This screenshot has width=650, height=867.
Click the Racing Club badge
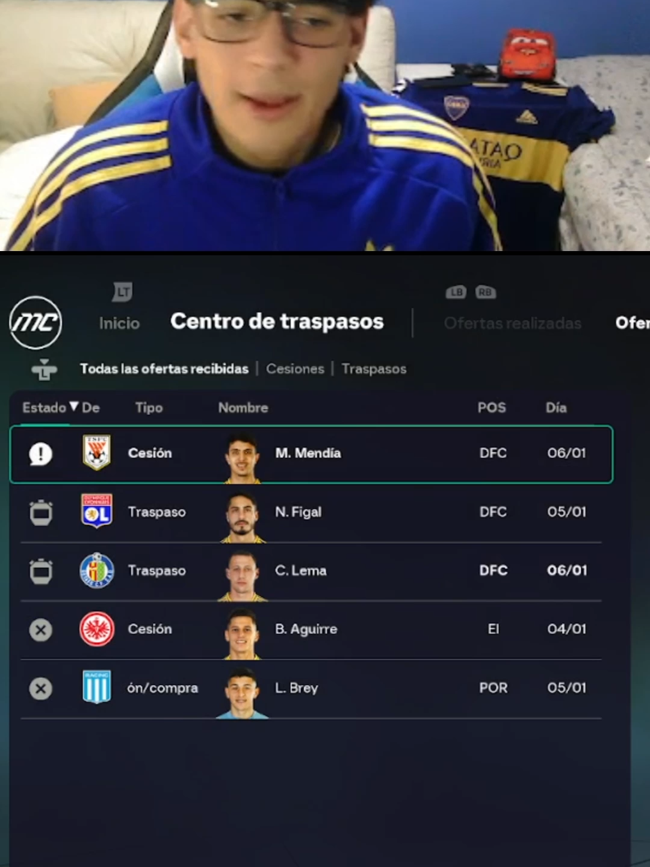coord(97,687)
